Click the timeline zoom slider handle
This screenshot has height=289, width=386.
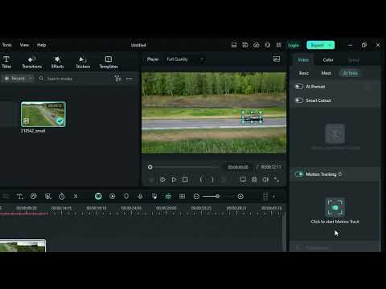coord(217,197)
